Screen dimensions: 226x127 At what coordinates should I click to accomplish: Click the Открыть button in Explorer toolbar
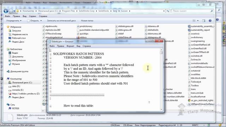[x=33, y=21]
